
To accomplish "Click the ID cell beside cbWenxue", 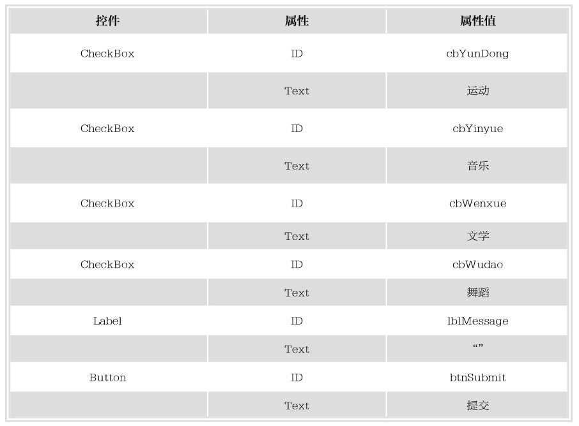I will (297, 203).
